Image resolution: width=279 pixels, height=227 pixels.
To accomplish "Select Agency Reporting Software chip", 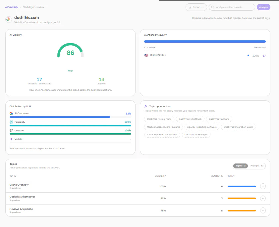I will pyautogui.click(x=202, y=127).
